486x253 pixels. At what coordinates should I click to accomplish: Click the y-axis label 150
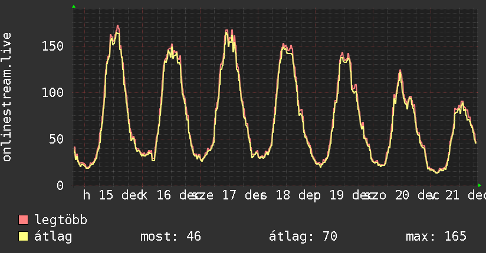(52, 46)
